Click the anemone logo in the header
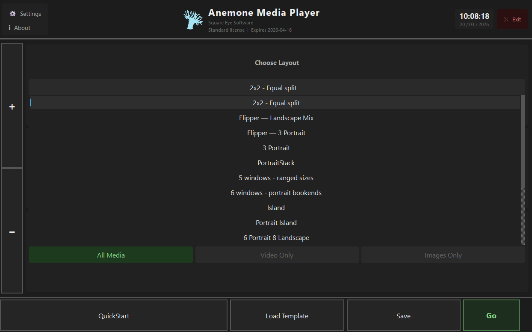Image resolution: width=532 pixels, height=332 pixels. tap(193, 19)
